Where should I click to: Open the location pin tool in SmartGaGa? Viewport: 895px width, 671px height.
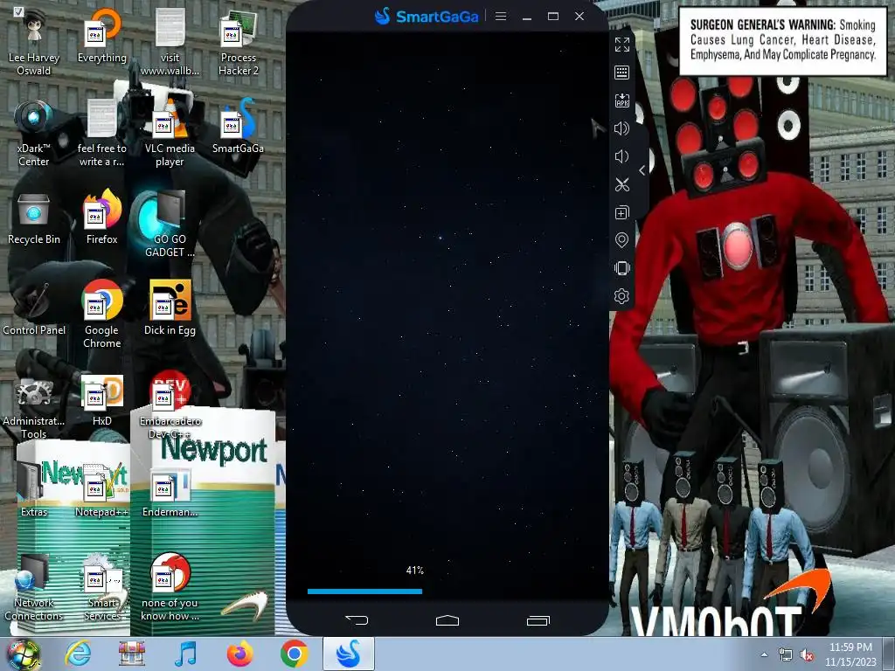point(622,240)
